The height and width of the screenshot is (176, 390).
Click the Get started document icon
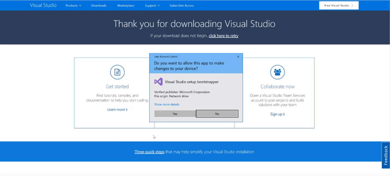pyautogui.click(x=117, y=72)
